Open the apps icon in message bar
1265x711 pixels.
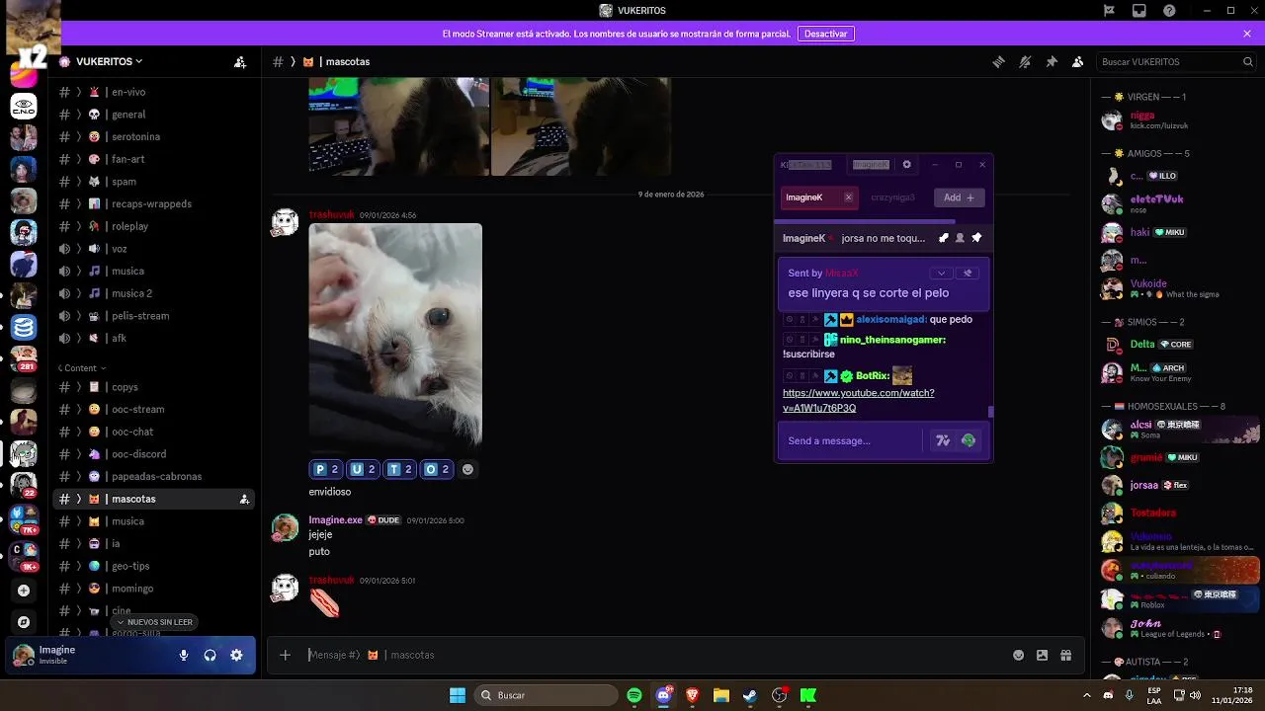(x=1065, y=655)
